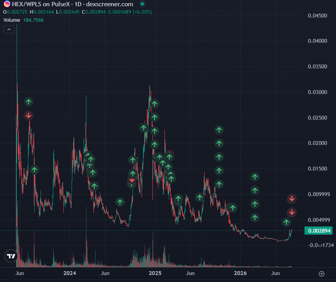Image resolution: width=336 pixels, height=282 pixels.
Task: Click the green buy marker beside the 0.004999 gridline on the right
Action: [x=286, y=222]
